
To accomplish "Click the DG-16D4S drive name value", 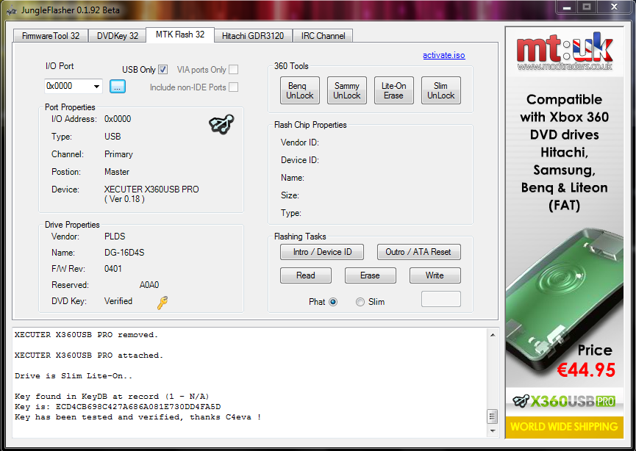I will pyautogui.click(x=124, y=253).
